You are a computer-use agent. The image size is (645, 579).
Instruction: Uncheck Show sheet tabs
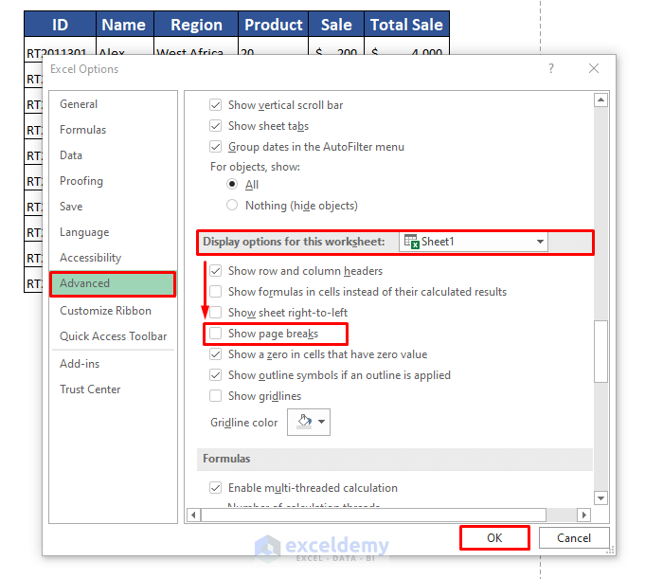[216, 125]
